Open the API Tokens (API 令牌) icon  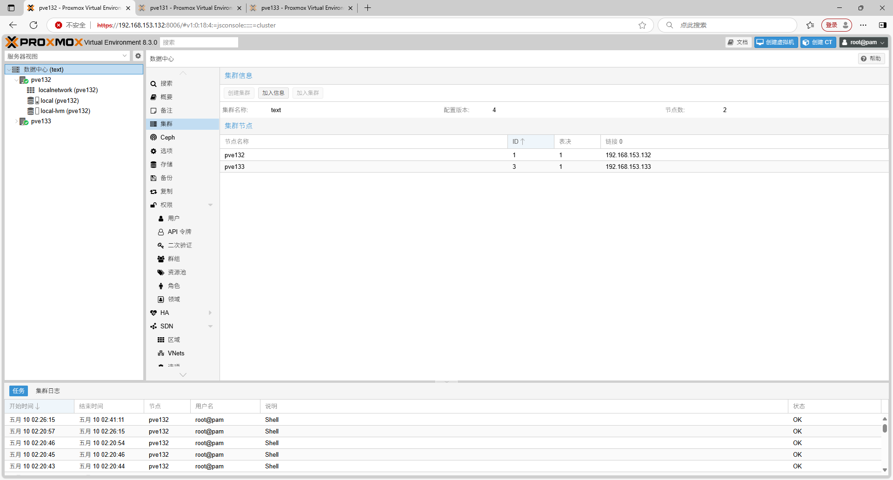[x=161, y=232]
